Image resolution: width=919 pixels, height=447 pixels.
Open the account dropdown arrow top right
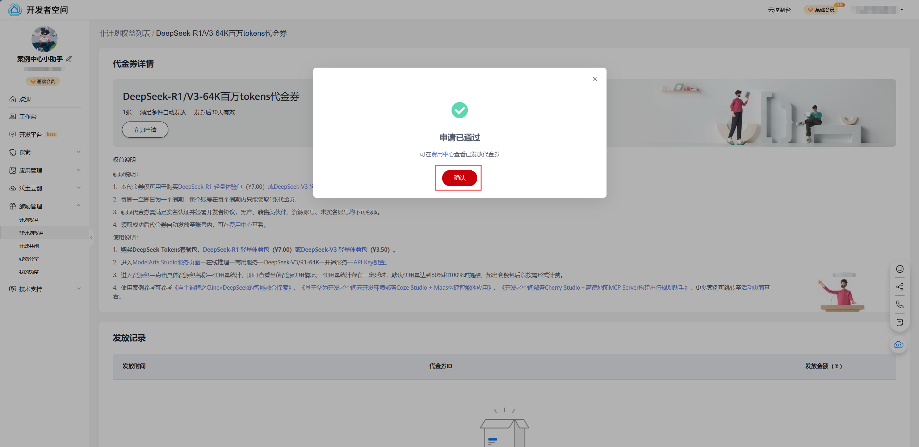(902, 10)
